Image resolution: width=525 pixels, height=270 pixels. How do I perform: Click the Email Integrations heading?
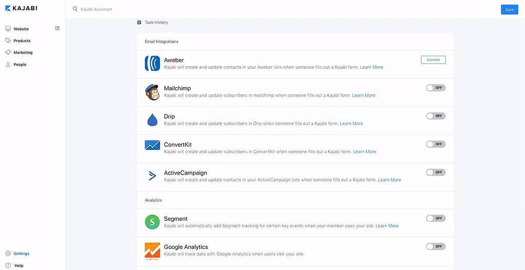point(161,42)
